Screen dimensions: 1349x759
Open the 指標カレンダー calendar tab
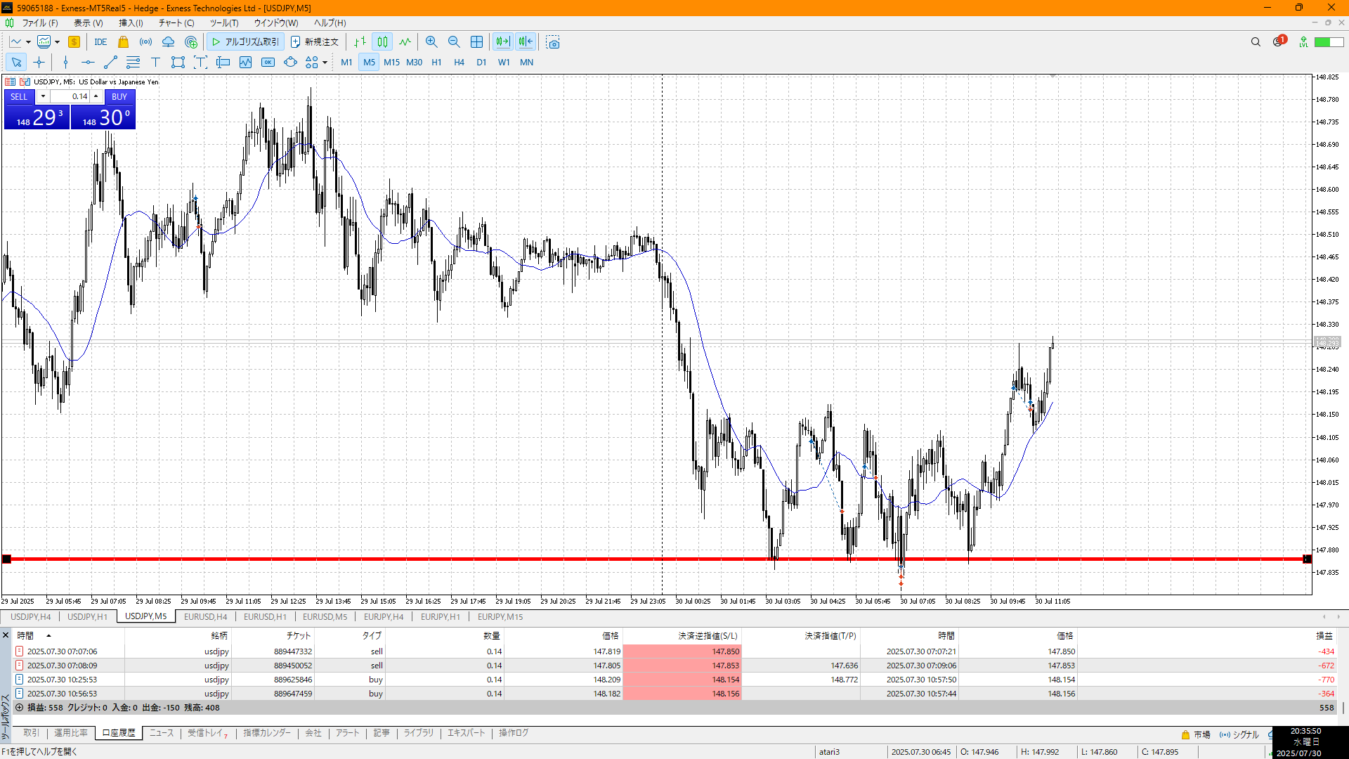click(x=267, y=733)
